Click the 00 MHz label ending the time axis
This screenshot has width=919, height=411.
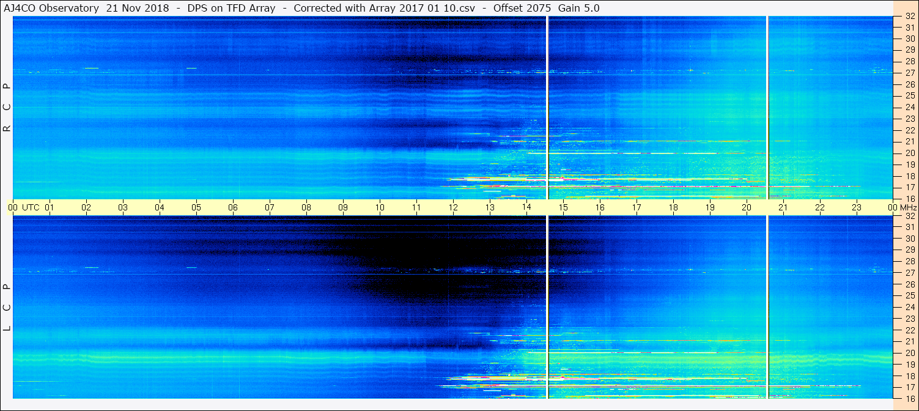pos(902,207)
